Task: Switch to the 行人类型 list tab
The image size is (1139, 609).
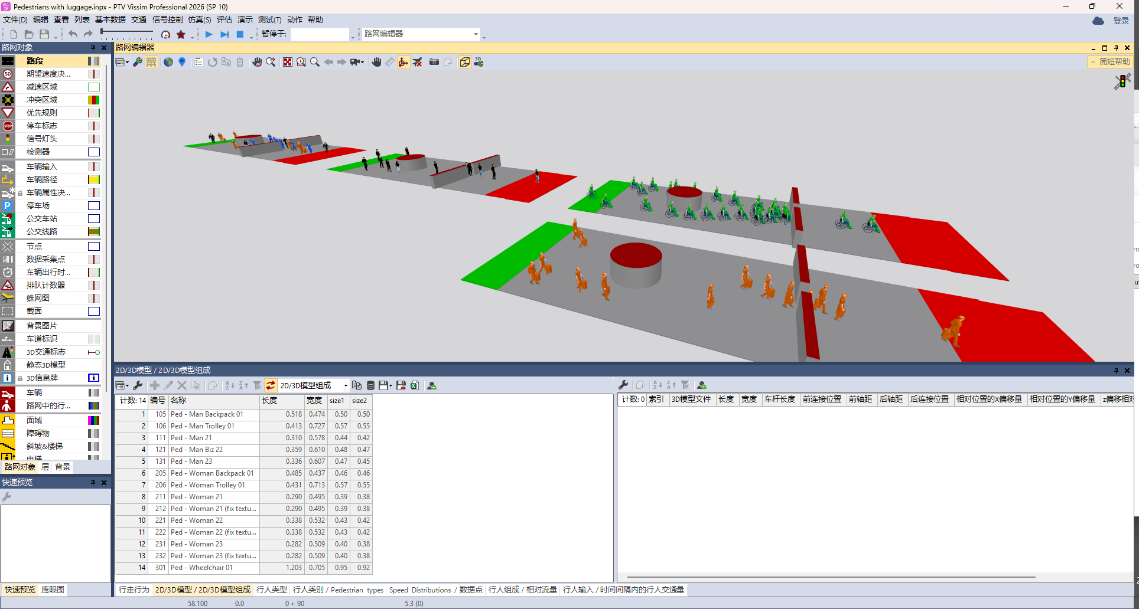Action: click(x=272, y=590)
